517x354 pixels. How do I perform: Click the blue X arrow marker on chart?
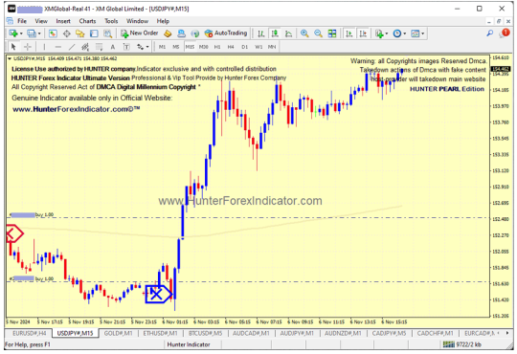click(x=158, y=294)
